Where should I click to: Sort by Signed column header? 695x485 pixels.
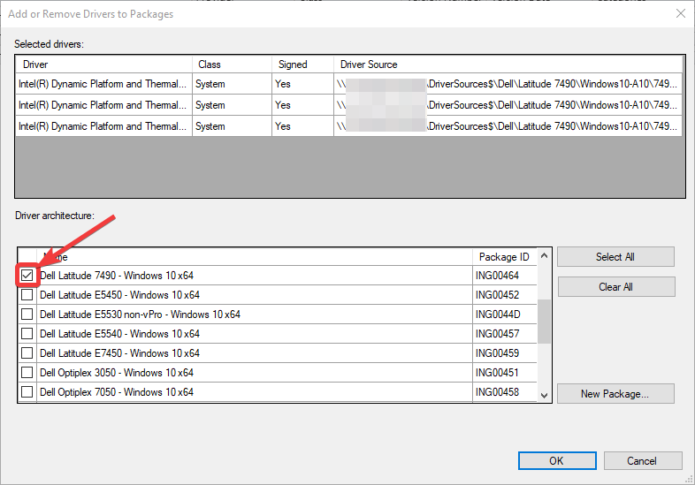302,64
